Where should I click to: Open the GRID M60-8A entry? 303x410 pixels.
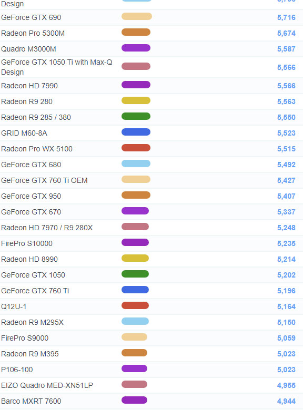[24, 133]
